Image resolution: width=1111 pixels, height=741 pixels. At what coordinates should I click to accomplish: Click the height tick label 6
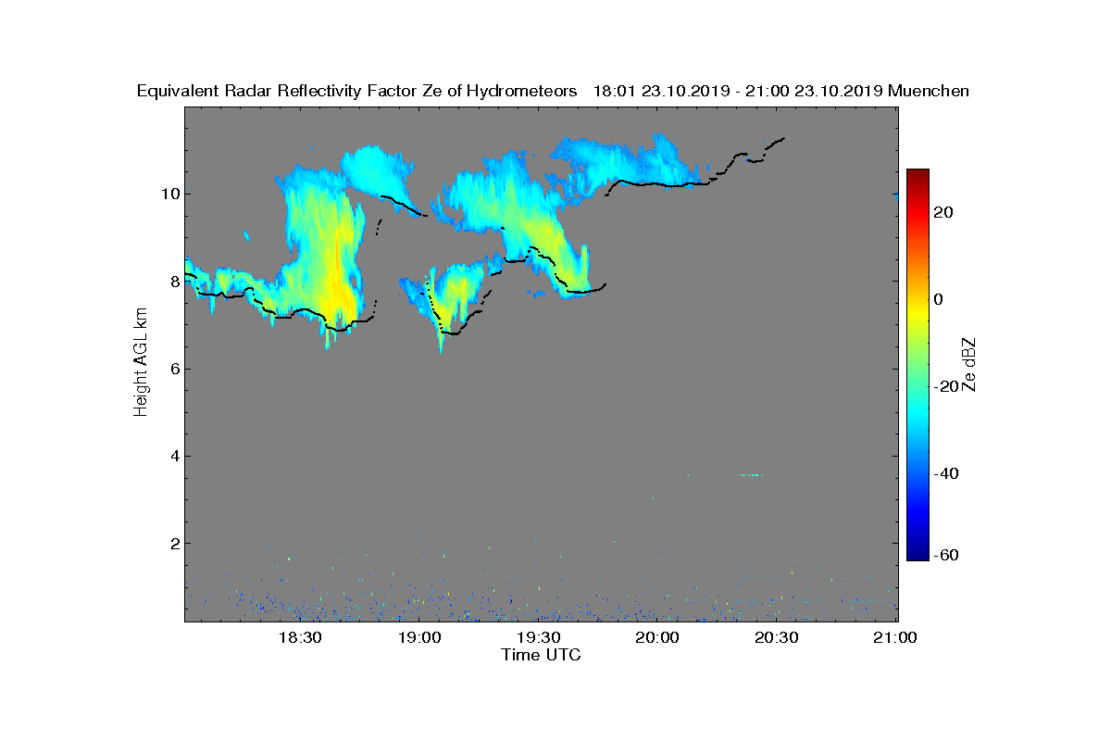(x=174, y=369)
